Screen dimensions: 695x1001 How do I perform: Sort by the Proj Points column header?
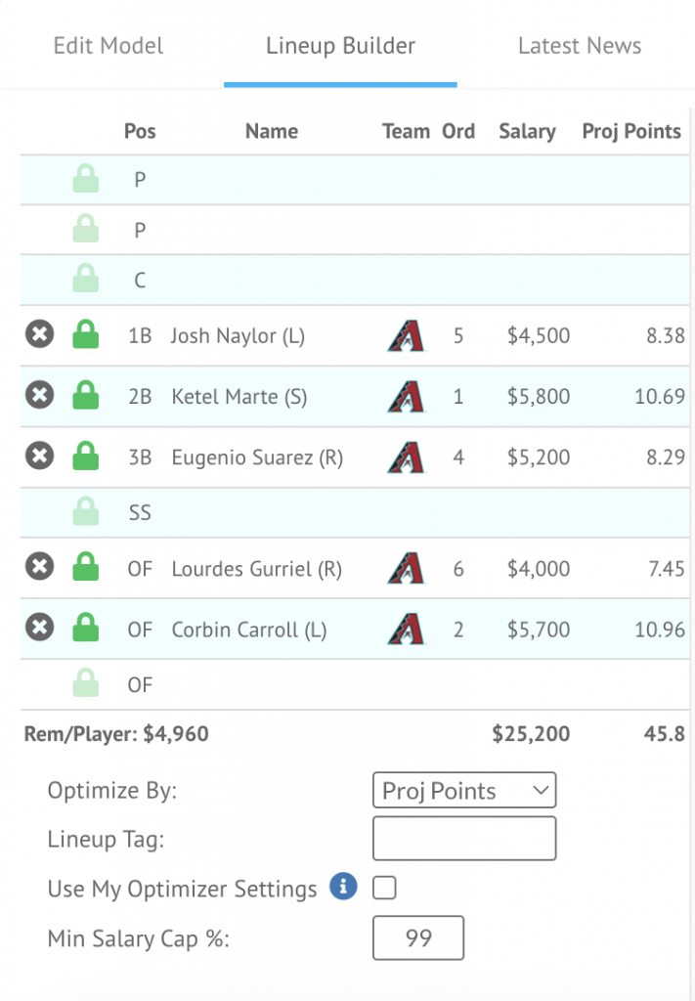631,131
